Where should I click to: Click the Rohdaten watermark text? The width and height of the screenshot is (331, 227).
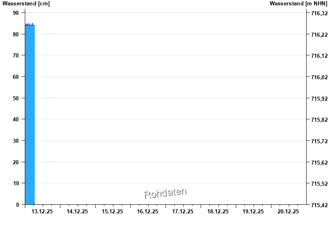(x=165, y=193)
